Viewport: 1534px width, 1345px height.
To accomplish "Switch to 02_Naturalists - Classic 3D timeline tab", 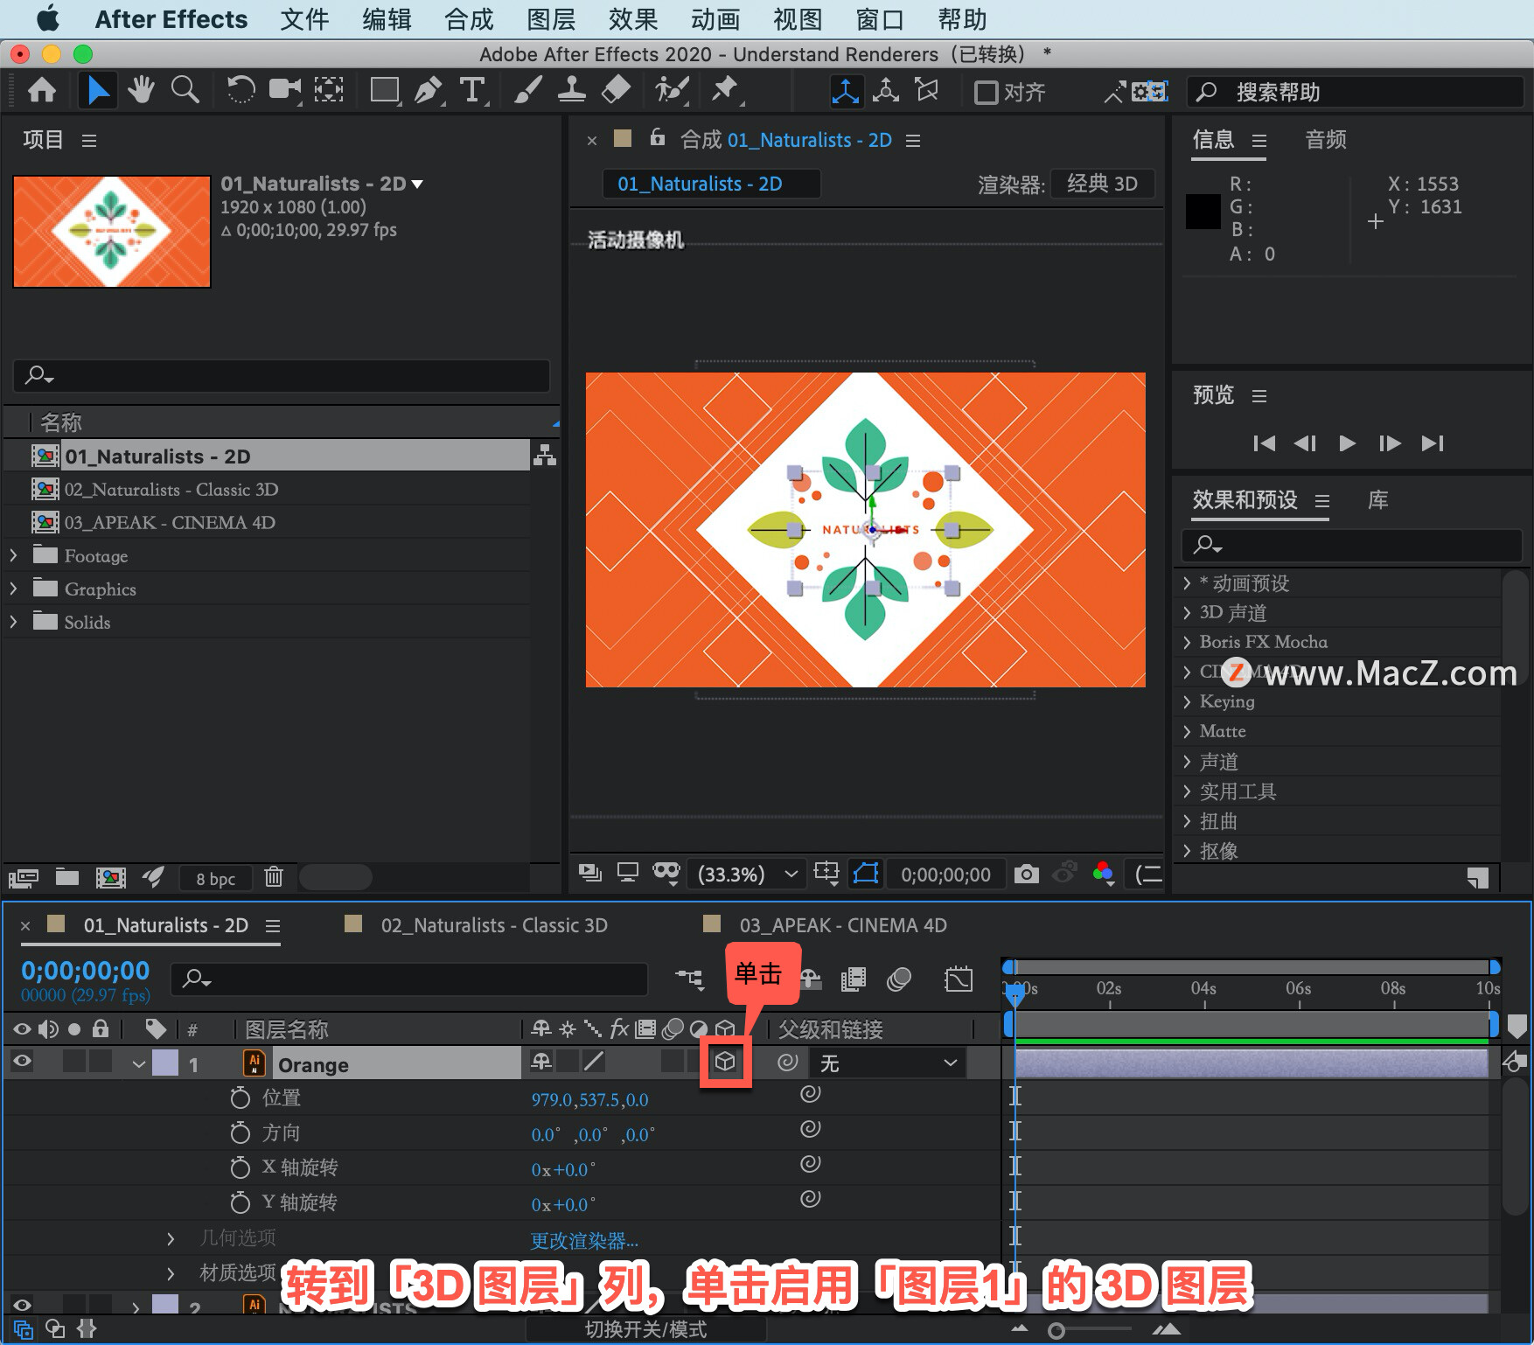I will coord(493,925).
